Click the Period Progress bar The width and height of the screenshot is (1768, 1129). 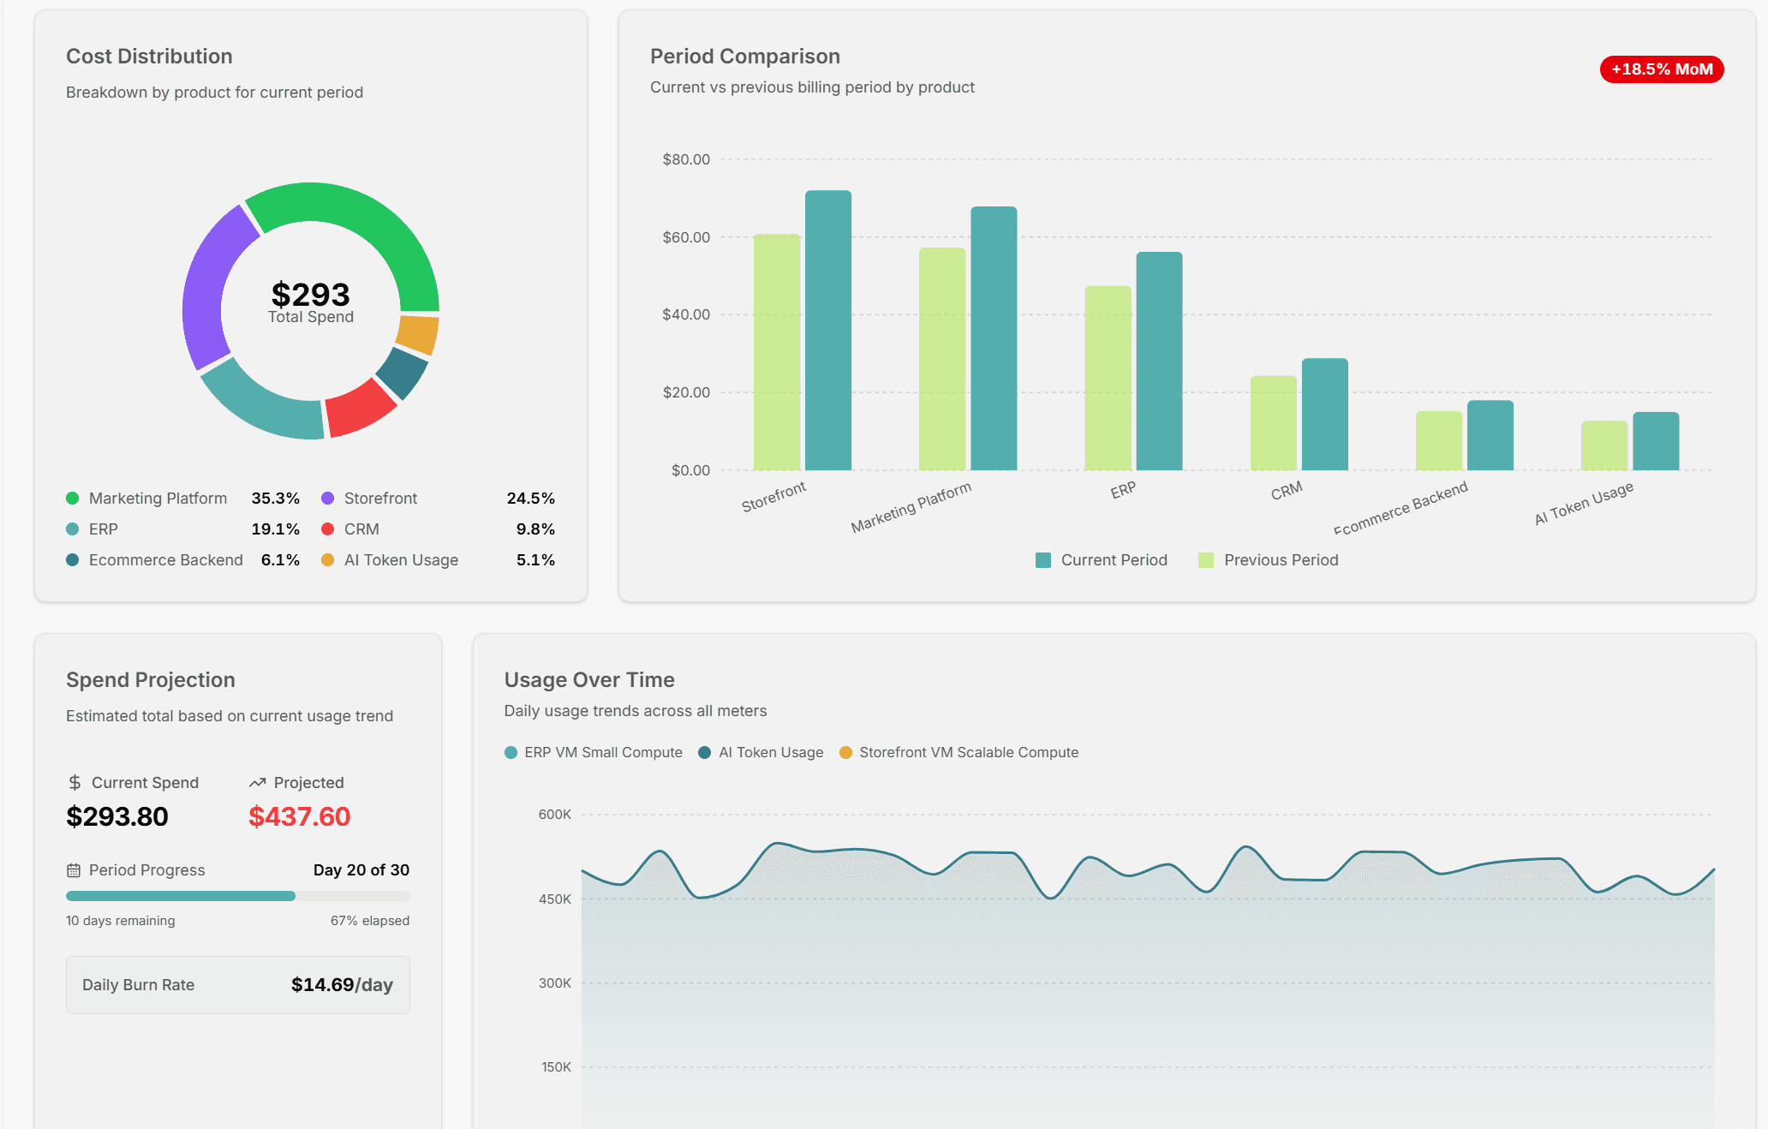238,896
